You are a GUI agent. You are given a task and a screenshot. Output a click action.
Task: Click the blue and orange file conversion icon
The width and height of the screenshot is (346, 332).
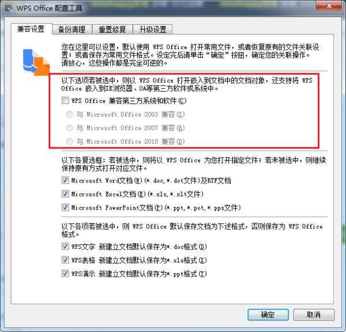[36, 62]
